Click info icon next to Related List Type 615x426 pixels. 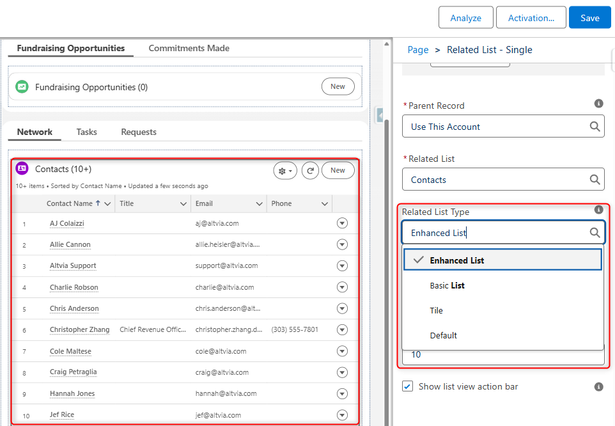click(598, 210)
